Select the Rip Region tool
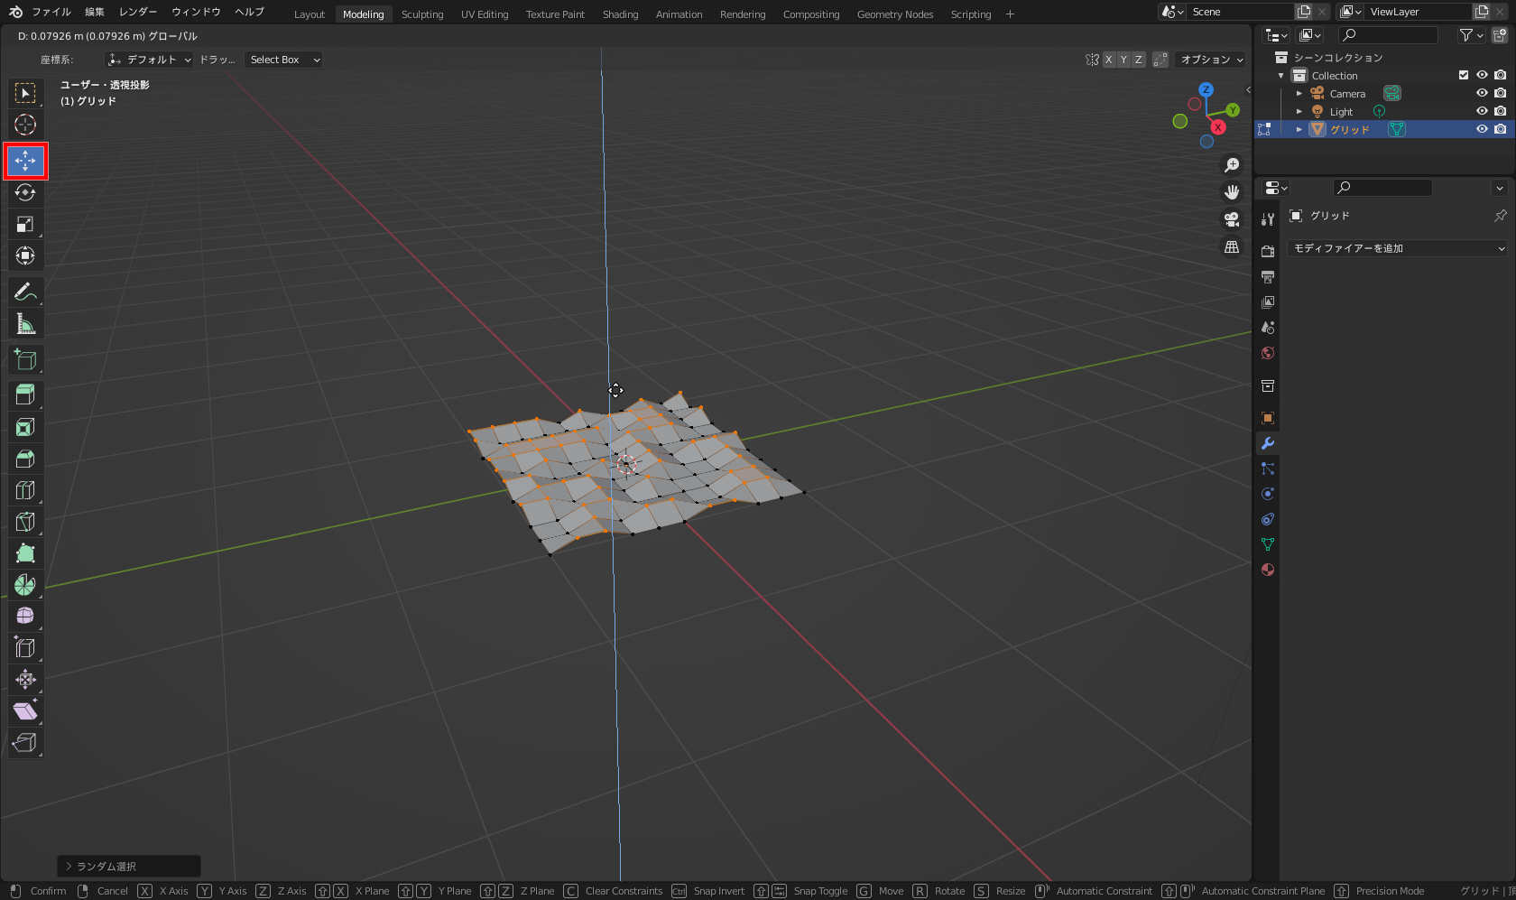1516x900 pixels. pyautogui.click(x=25, y=742)
